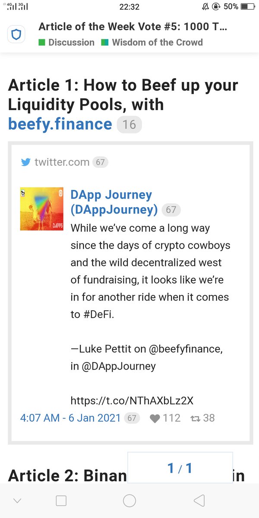
Task: Tap the 16 click count badge
Action: pos(129,125)
